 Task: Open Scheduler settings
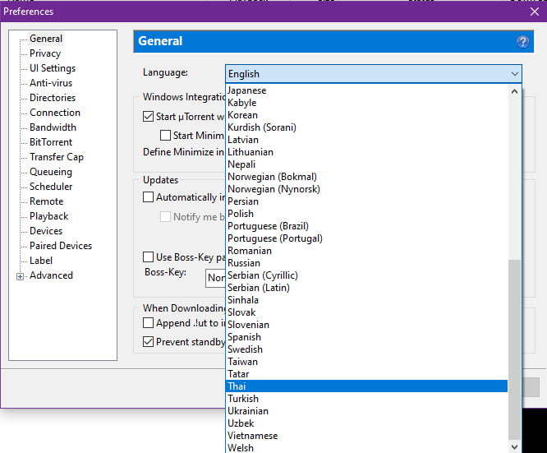coord(51,187)
